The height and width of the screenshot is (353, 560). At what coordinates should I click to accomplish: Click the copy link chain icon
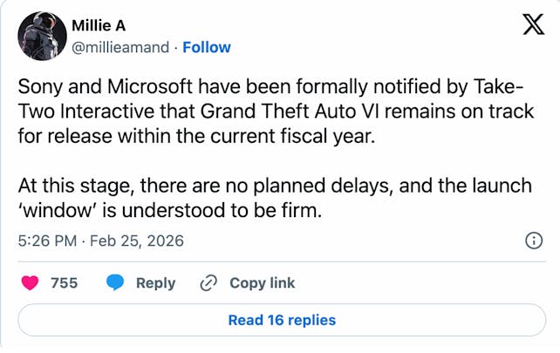coord(208,283)
